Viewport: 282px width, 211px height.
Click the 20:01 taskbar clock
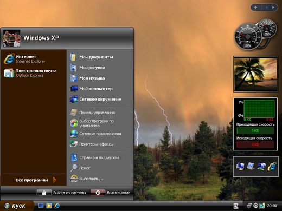point(272,206)
